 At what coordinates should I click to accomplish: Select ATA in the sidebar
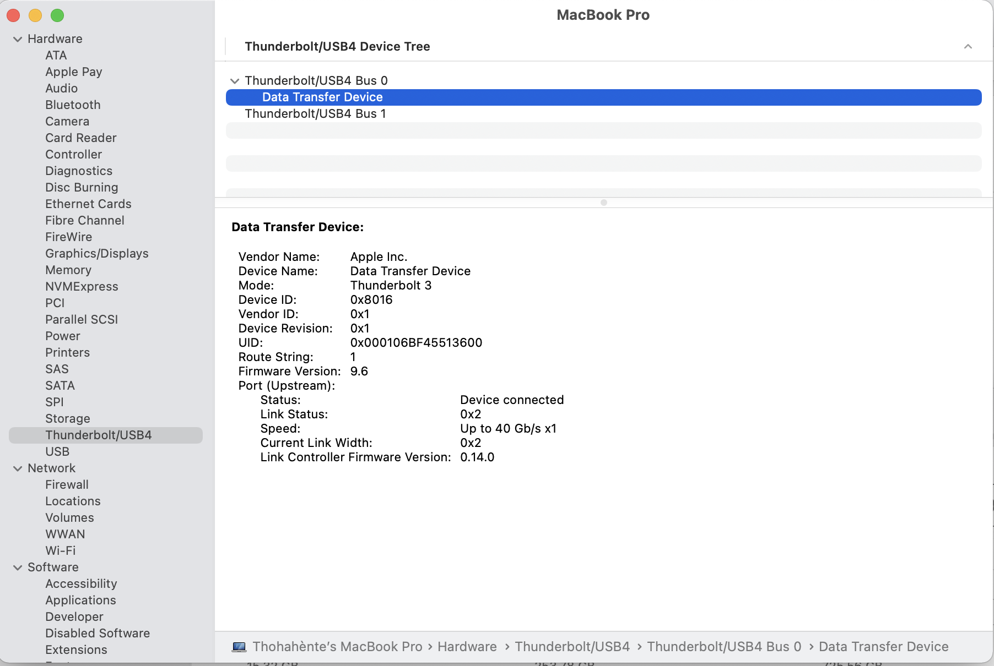(56, 56)
